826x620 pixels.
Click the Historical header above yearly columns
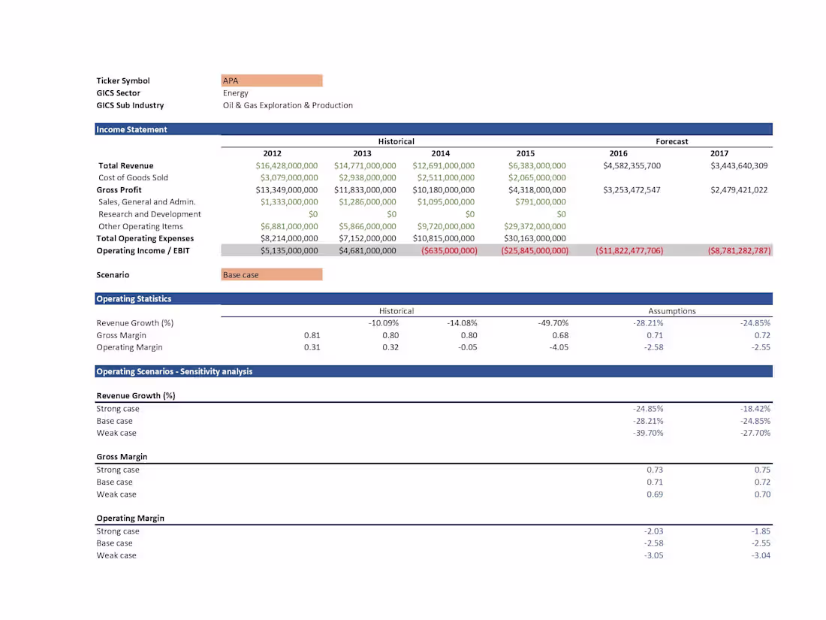tap(396, 141)
